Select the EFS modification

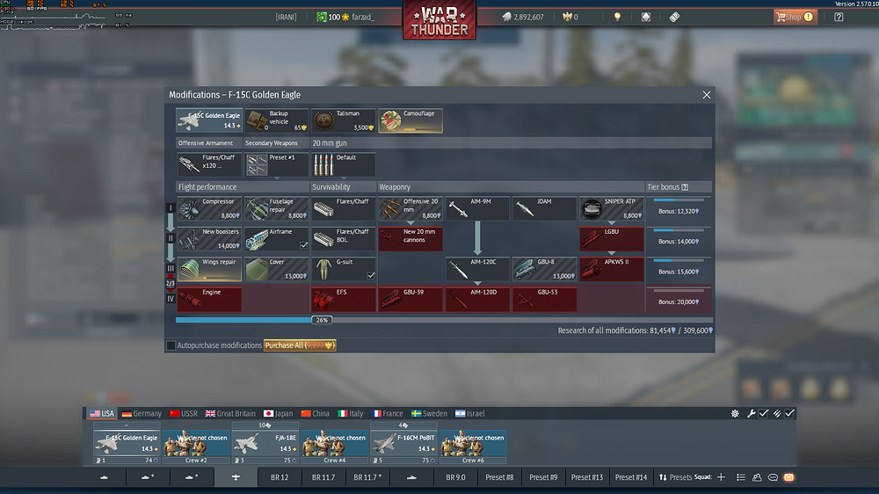tap(343, 299)
